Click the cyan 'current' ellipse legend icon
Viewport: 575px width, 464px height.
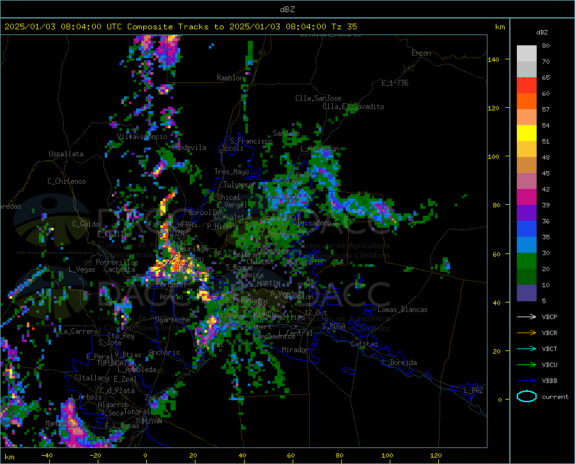(526, 396)
